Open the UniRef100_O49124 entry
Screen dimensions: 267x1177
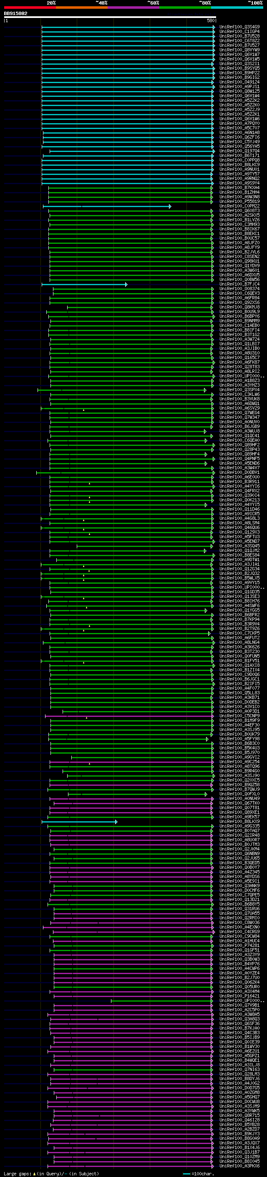pyautogui.click(x=239, y=82)
